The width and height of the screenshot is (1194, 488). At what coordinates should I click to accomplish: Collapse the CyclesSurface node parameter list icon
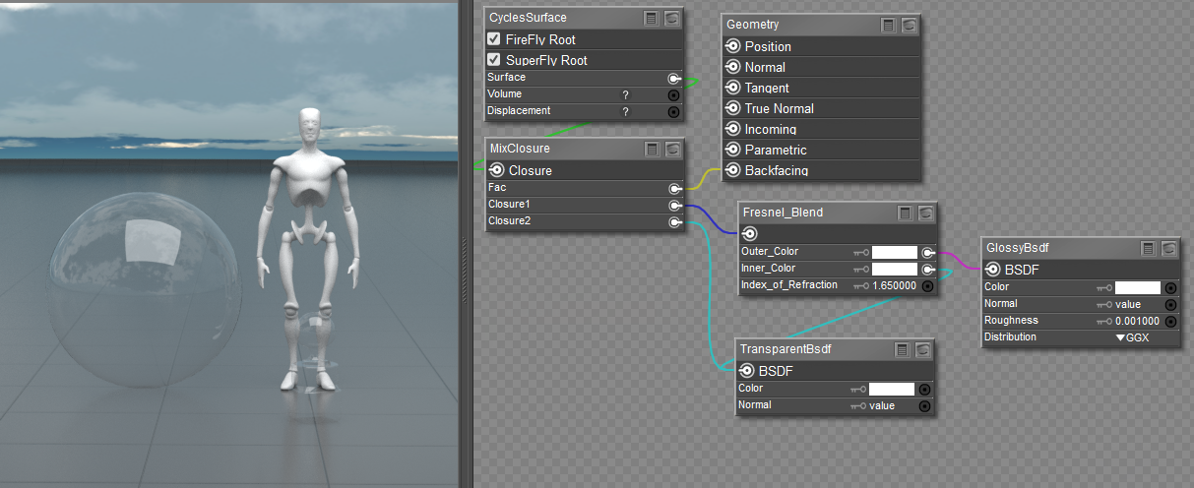[652, 19]
